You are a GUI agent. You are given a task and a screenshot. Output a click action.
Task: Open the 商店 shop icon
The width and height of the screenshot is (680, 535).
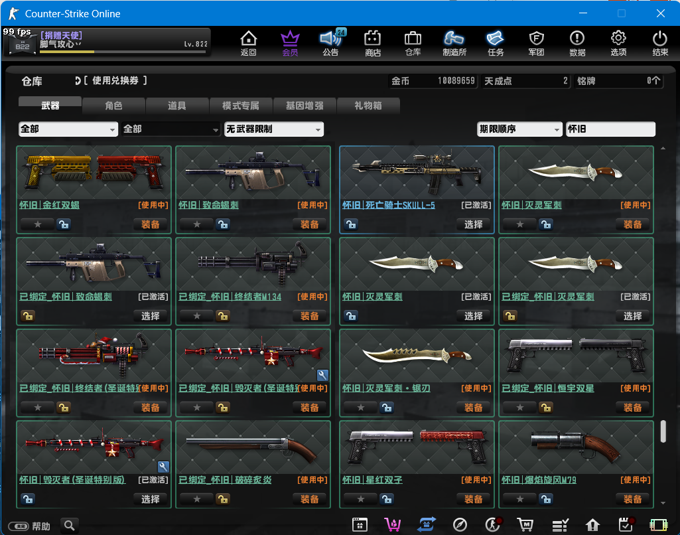click(373, 43)
